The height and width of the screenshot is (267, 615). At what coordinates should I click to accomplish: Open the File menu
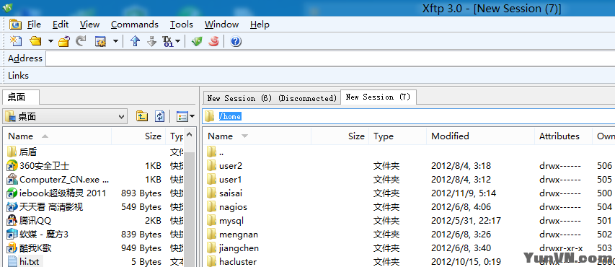click(x=34, y=25)
